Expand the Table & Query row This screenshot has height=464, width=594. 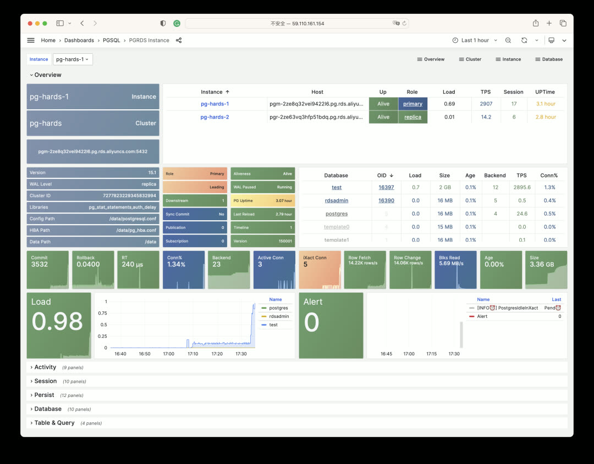tap(54, 423)
